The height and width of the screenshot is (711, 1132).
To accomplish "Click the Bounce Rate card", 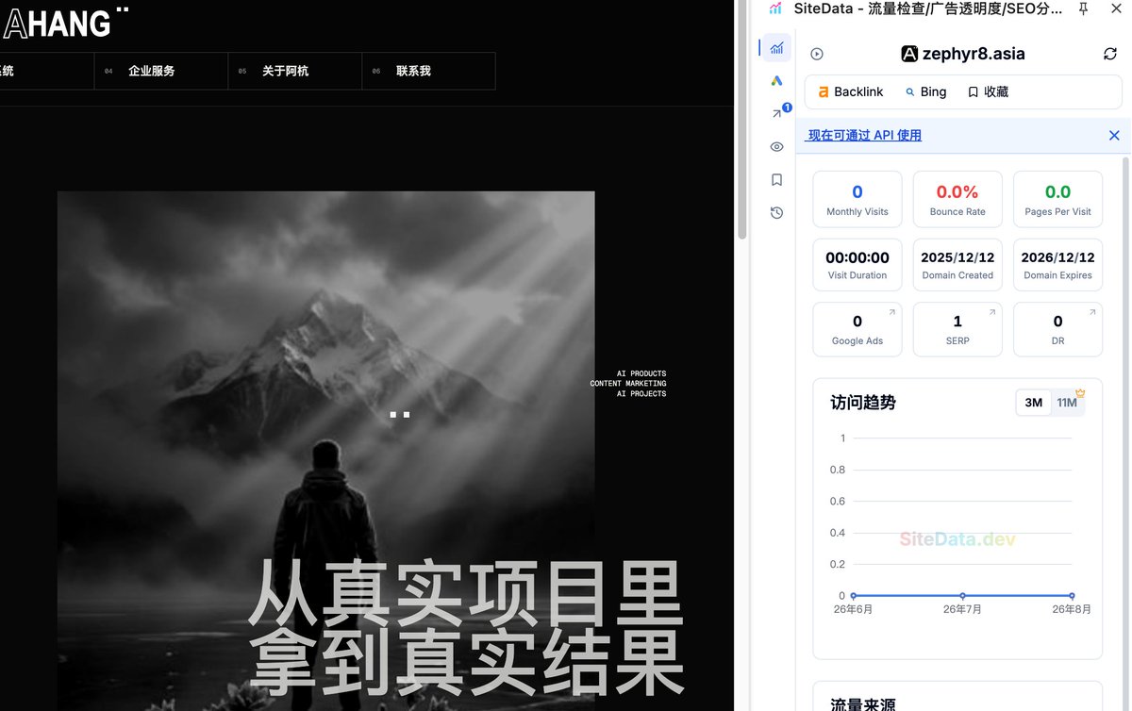I will tap(957, 199).
